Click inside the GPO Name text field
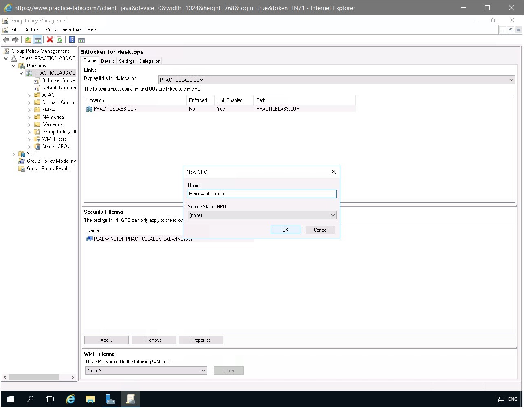The image size is (524, 409). click(262, 193)
